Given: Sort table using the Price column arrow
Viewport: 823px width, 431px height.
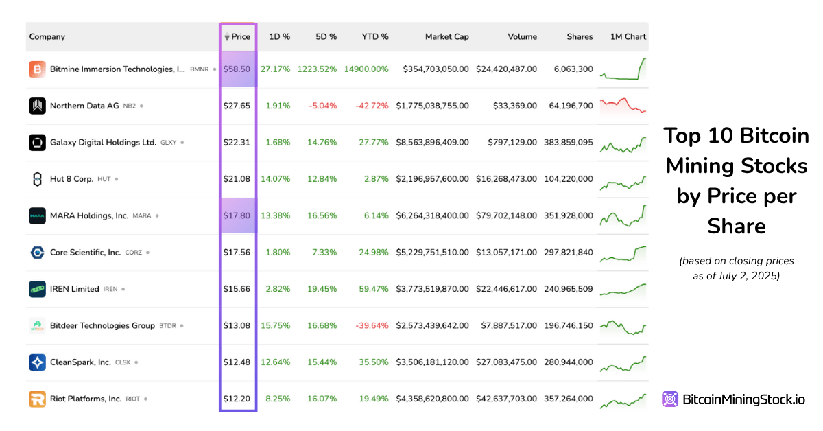Looking at the screenshot, I should point(227,37).
